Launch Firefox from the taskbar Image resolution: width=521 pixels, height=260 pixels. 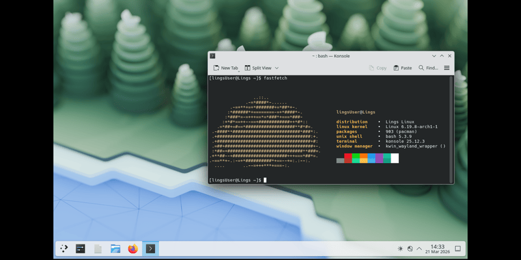tap(133, 248)
